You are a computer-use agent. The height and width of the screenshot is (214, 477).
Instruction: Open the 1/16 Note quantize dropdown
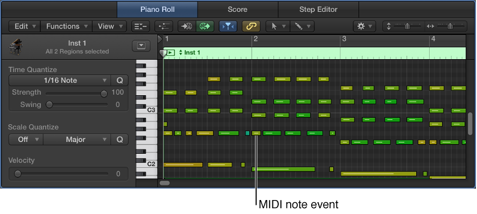(60, 81)
